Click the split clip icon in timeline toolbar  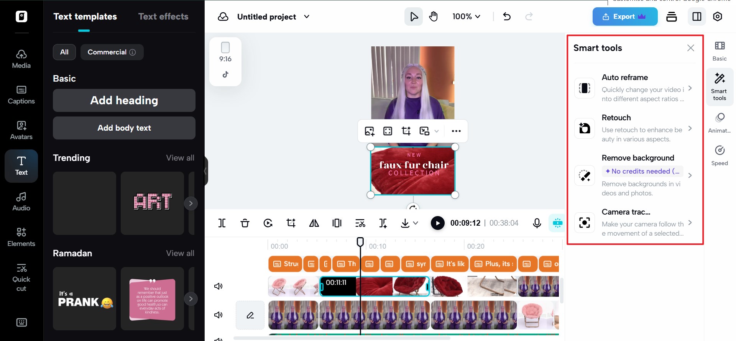tap(222, 223)
